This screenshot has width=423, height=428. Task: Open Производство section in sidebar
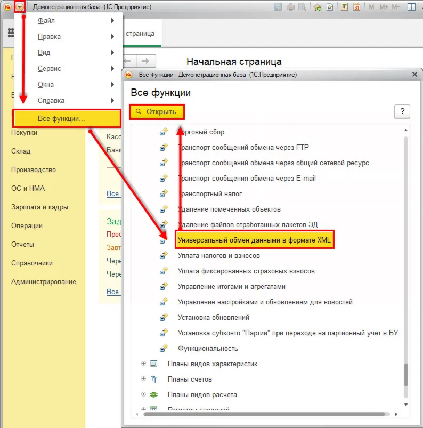34,170
